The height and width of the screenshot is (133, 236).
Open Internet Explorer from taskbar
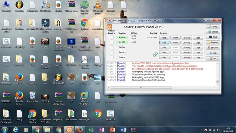click(15, 130)
